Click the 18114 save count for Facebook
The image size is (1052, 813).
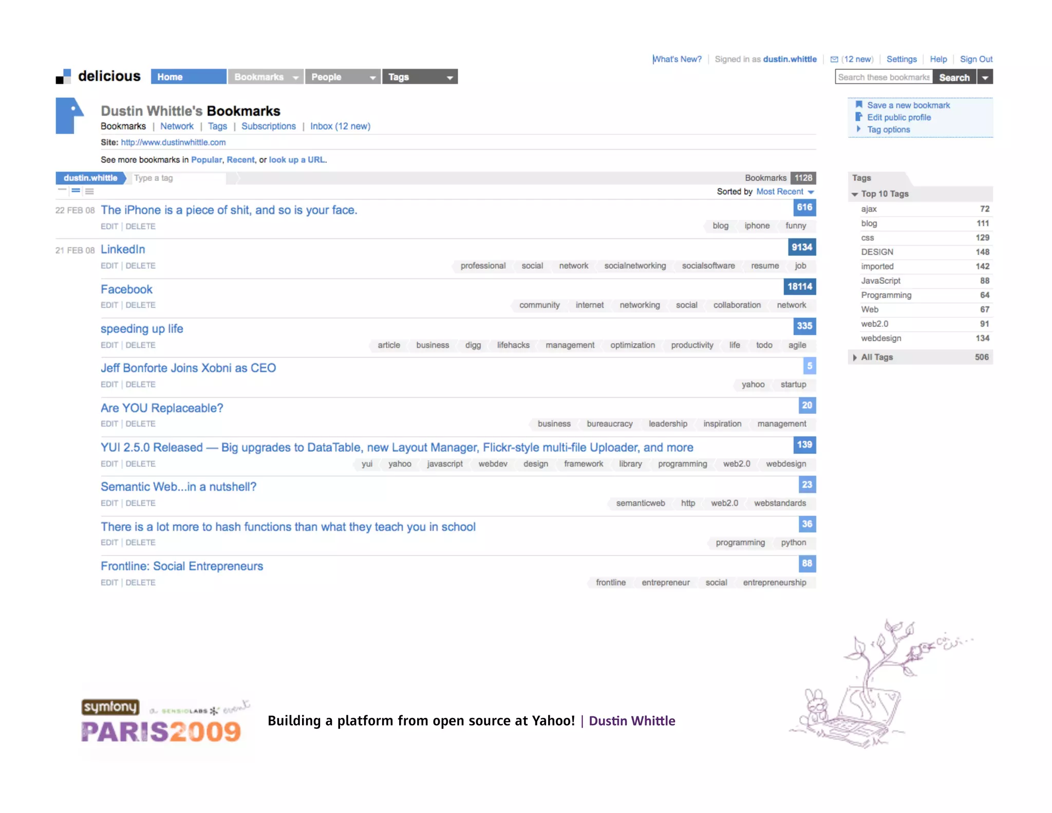pos(800,287)
